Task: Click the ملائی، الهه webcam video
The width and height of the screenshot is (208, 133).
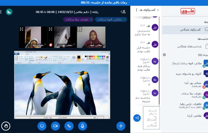Action: [x=91, y=37]
